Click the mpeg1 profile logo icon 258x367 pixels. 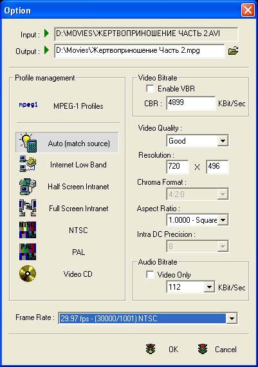pos(28,105)
